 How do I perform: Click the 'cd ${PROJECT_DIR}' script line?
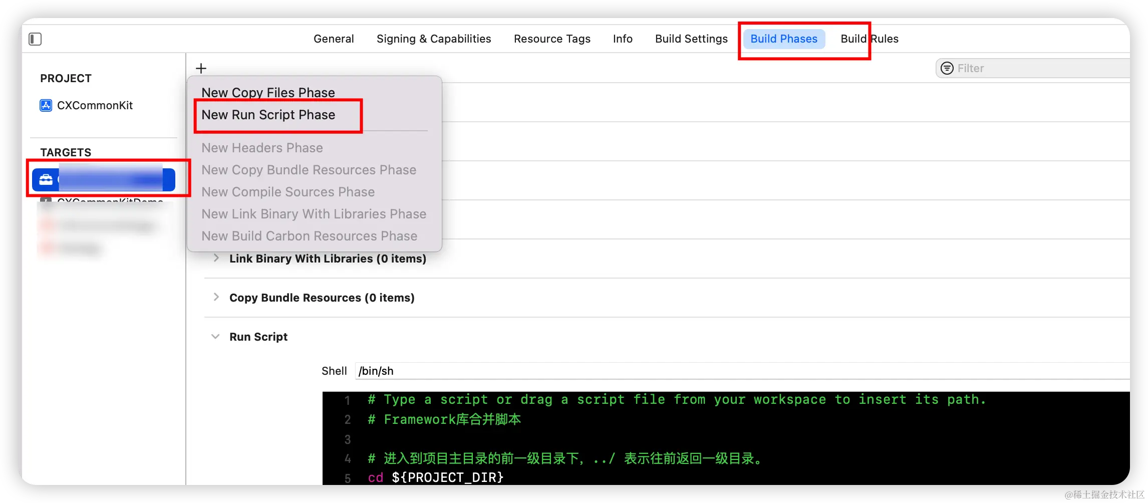[x=435, y=477]
